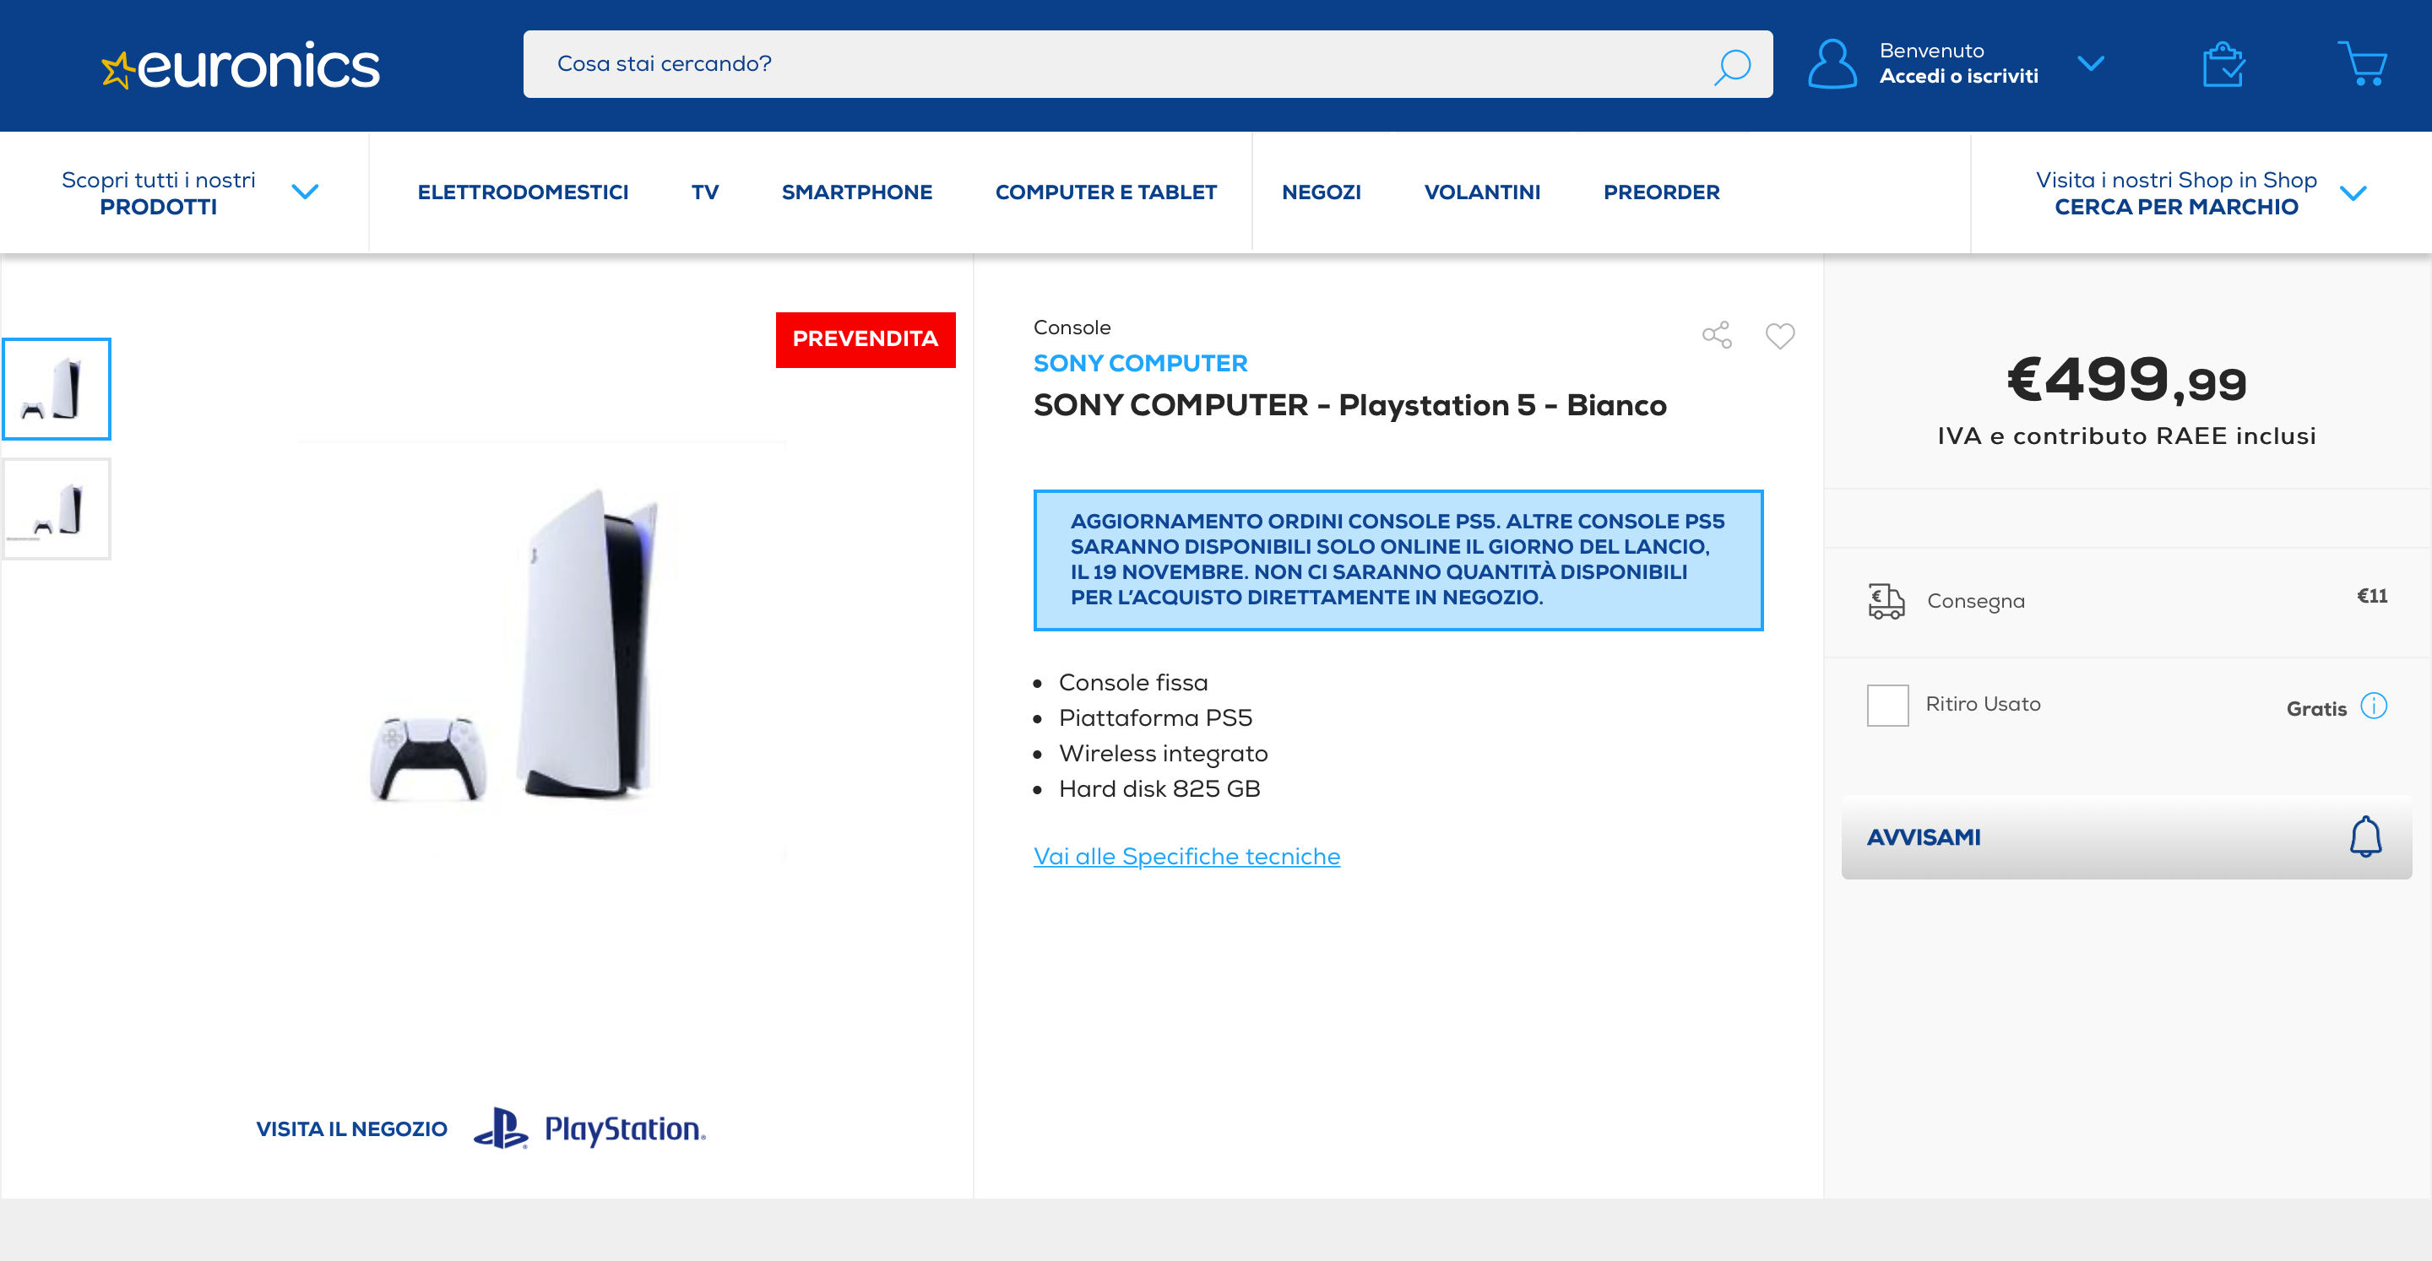
Task: Click the user account avatar icon
Action: (x=1832, y=63)
